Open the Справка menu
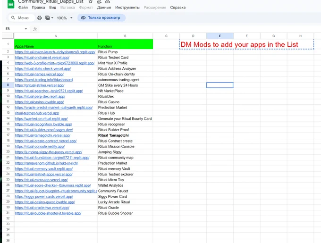The width and height of the screenshot is (321, 243). pyautogui.click(x=177, y=8)
